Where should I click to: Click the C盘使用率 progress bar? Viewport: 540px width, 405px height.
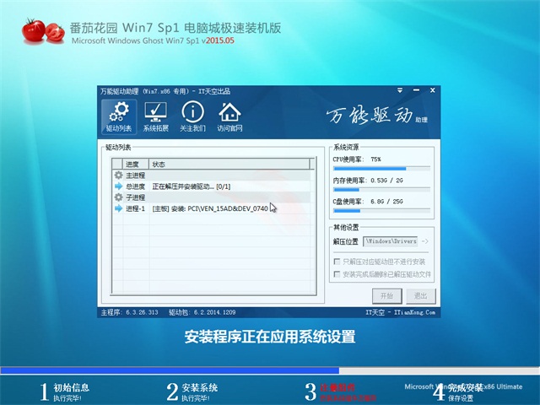[381, 211]
